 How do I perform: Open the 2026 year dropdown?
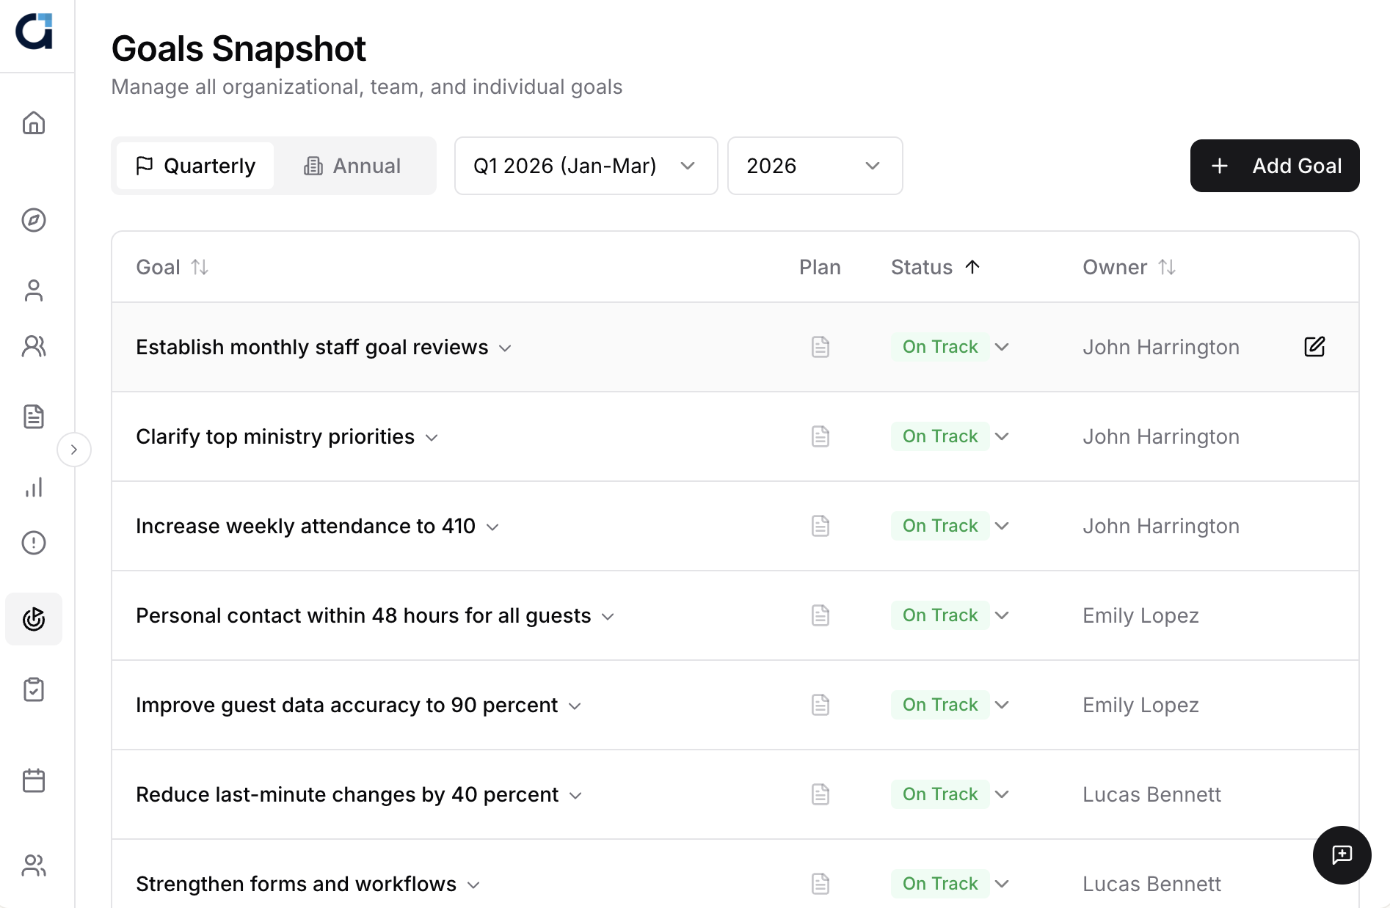point(815,166)
